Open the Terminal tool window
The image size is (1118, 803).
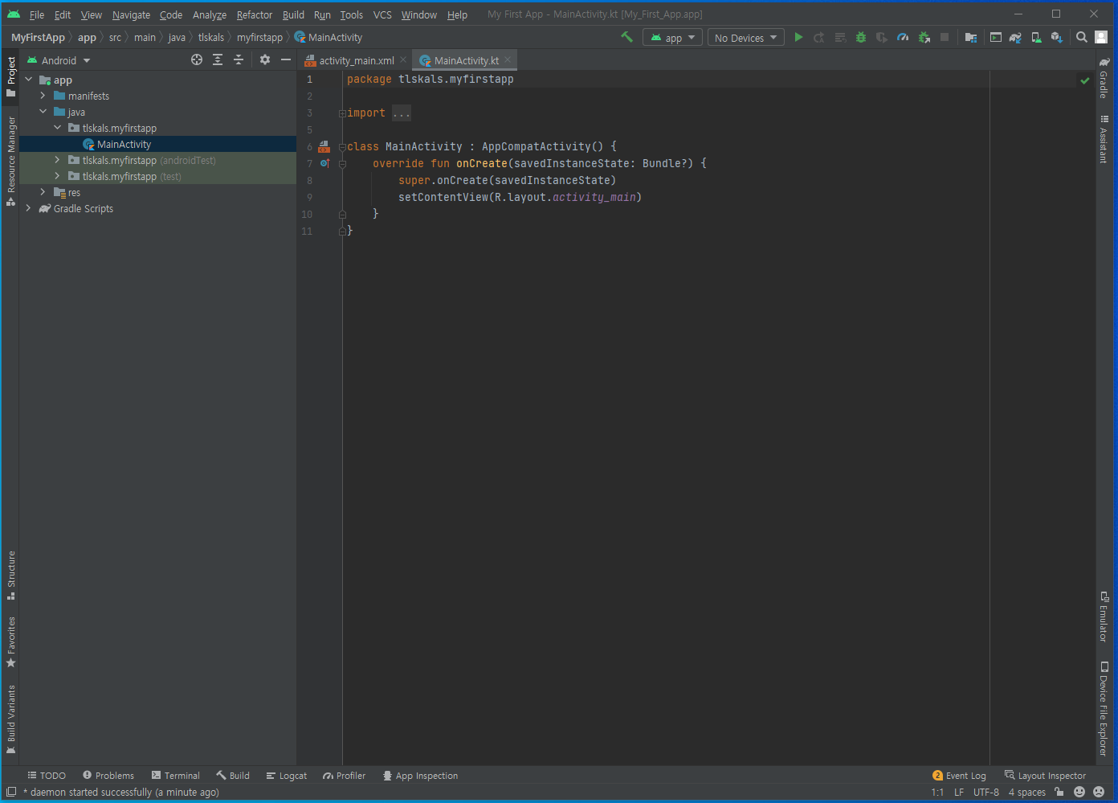(176, 776)
